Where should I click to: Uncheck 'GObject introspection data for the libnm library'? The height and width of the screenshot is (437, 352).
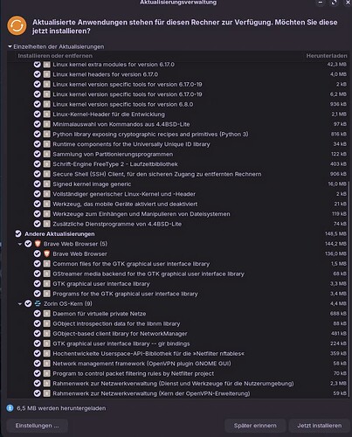click(37, 323)
